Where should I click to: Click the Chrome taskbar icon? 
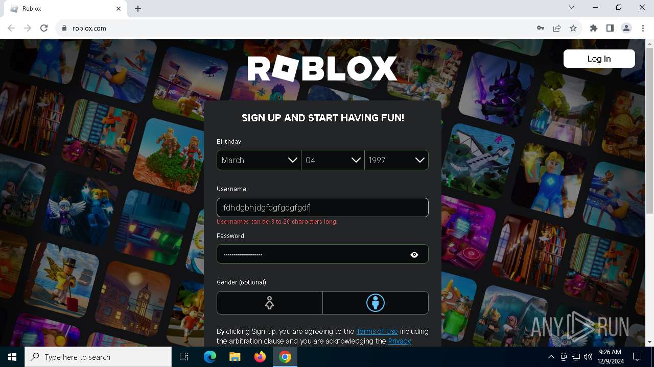285,357
